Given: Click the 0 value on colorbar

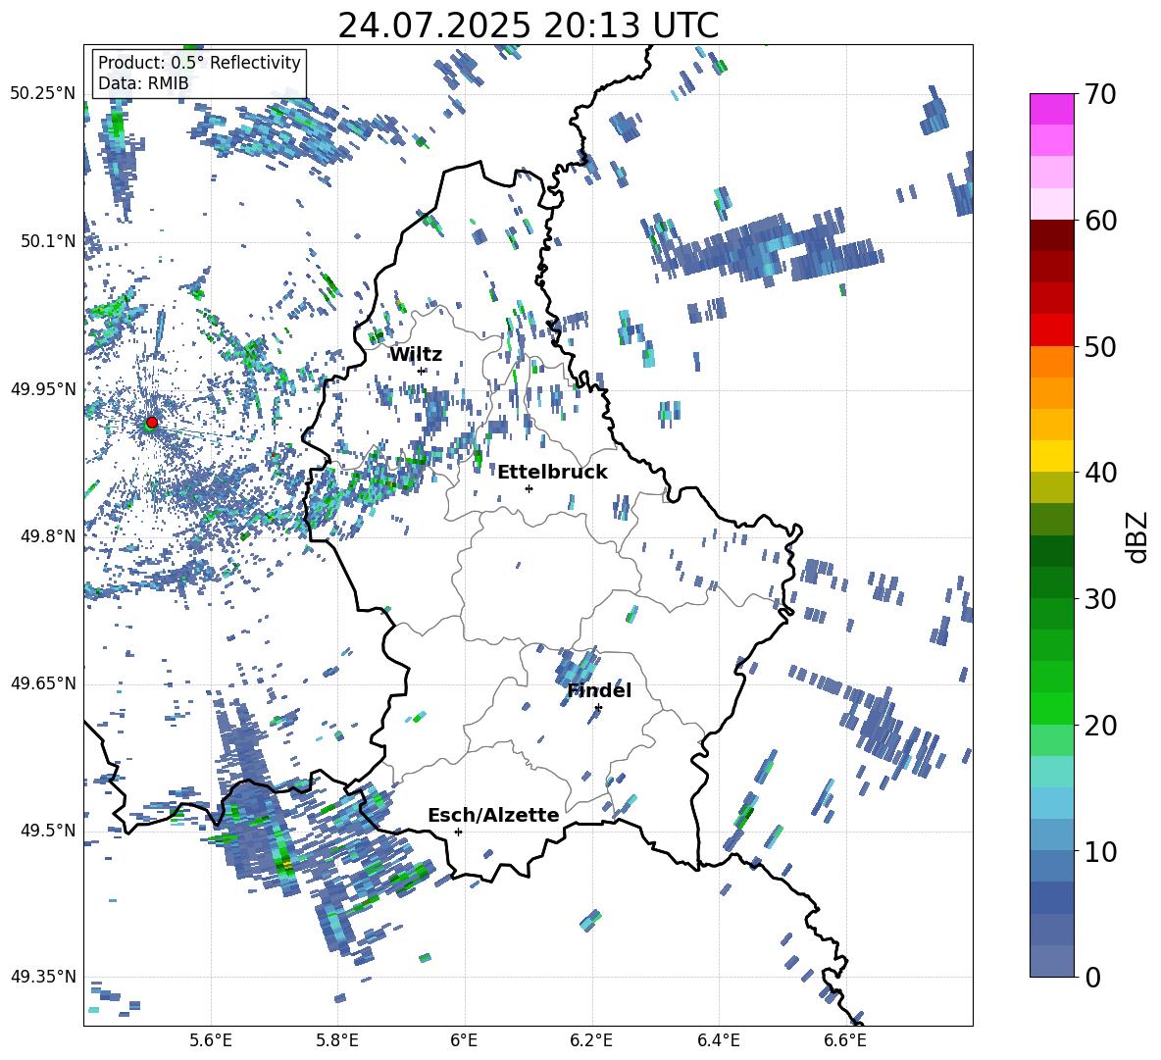Looking at the screenshot, I should (1092, 977).
